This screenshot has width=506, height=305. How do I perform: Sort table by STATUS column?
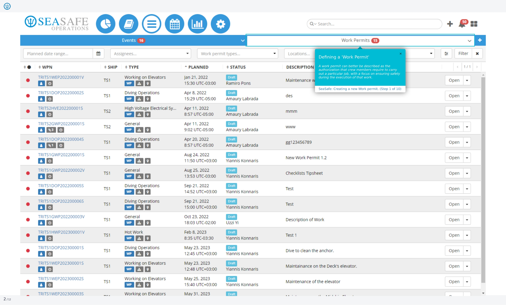click(x=236, y=67)
